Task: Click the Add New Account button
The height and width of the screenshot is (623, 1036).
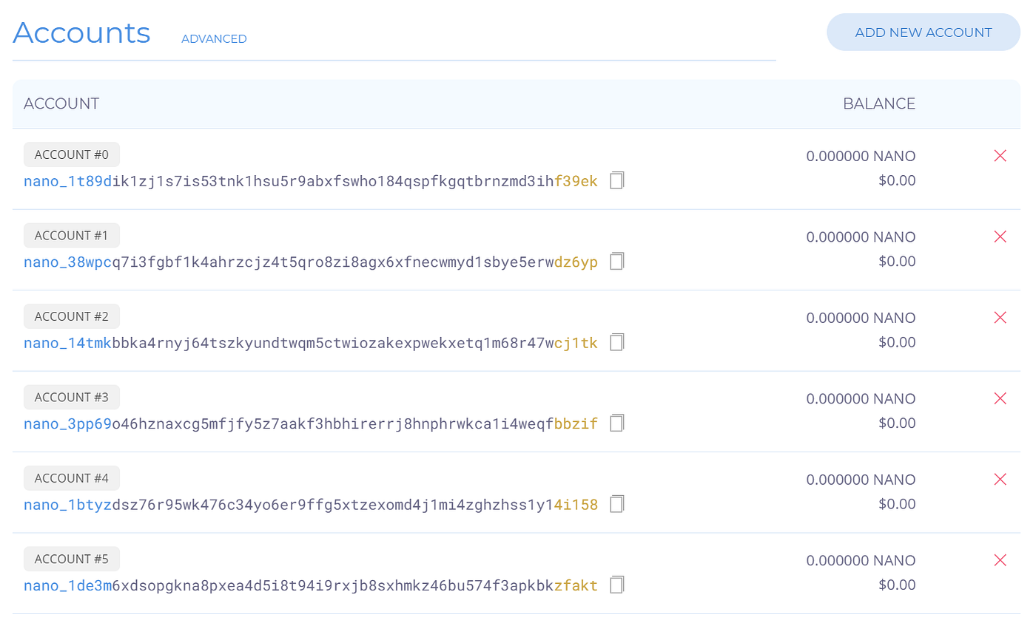Action: (924, 33)
